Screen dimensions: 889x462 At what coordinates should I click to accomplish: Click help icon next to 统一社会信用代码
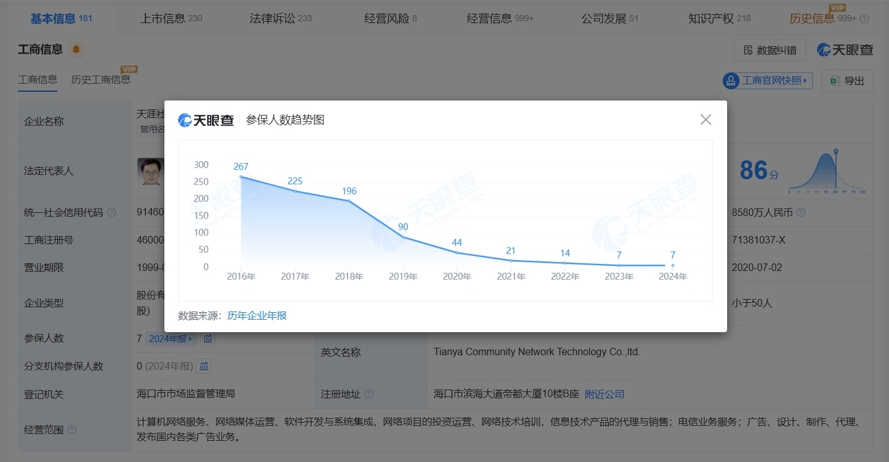pyautogui.click(x=111, y=212)
